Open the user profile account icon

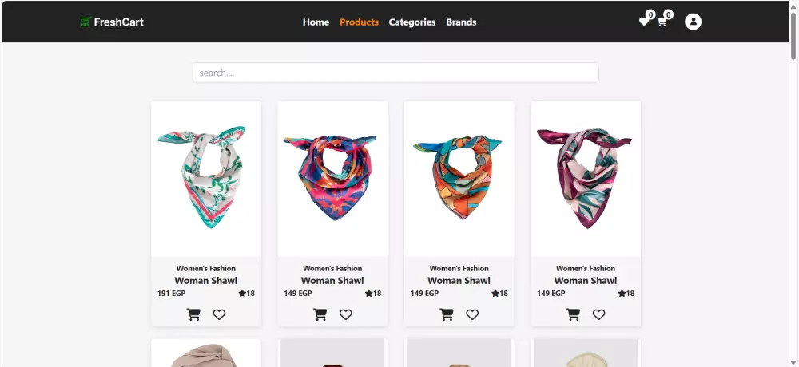pyautogui.click(x=693, y=22)
